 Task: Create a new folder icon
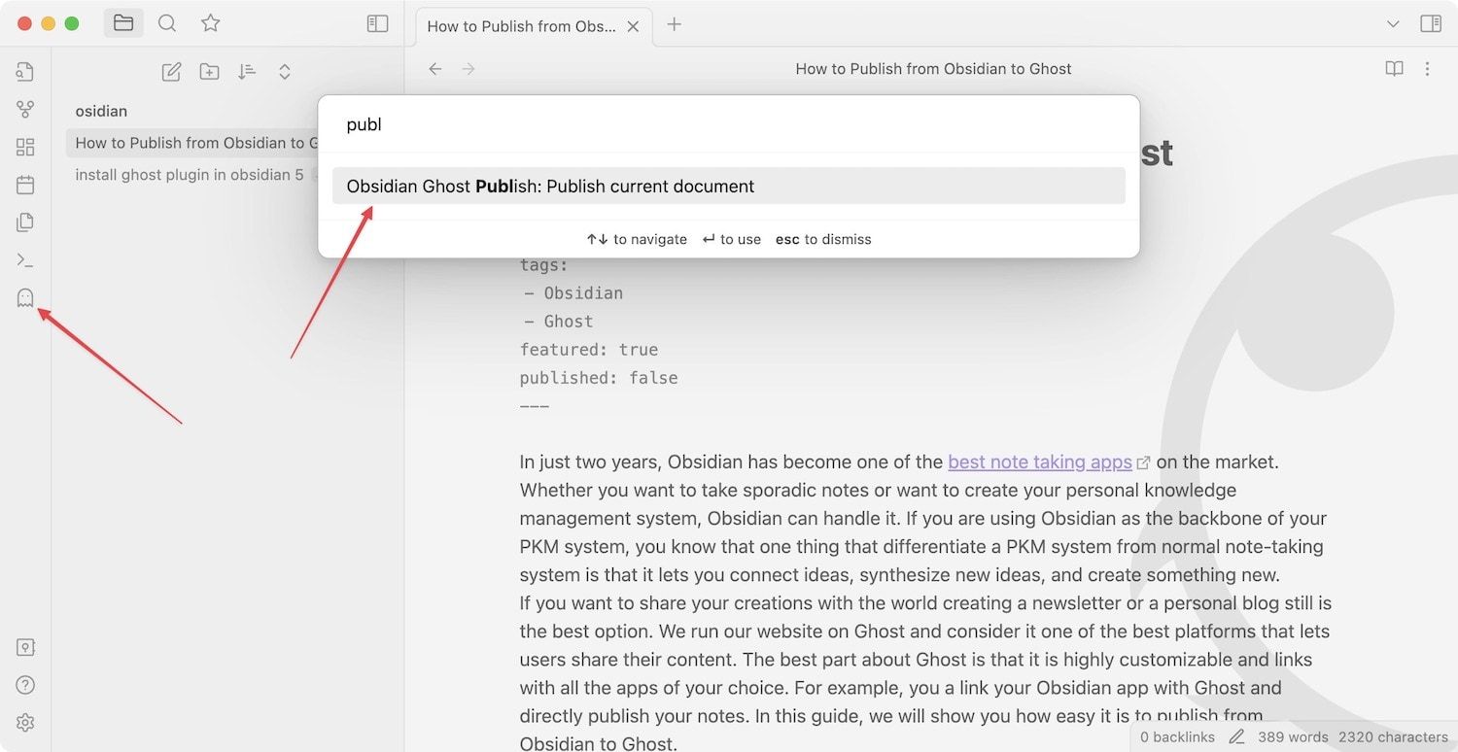(x=209, y=72)
